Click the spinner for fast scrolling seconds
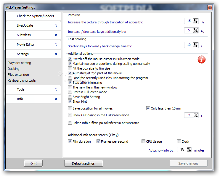Image resolution: width=220 pixels, height=177 pixels. click(x=195, y=45)
